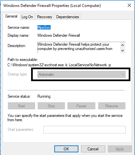Dismiss dialog with Cancel button
The image size is (135, 155).
click(x=93, y=149)
